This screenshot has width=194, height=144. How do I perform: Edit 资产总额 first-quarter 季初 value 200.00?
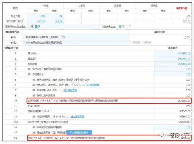(x=36, y=22)
